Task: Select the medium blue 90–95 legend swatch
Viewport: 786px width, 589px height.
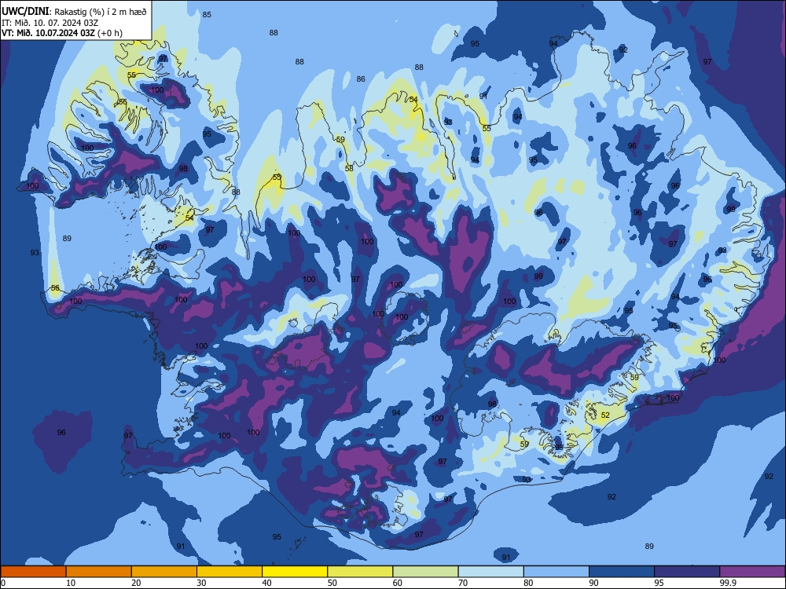Action: click(x=622, y=572)
